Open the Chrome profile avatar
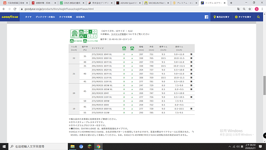Image resolution: width=266 pixels, height=150 pixels. pyautogui.click(x=256, y=9)
